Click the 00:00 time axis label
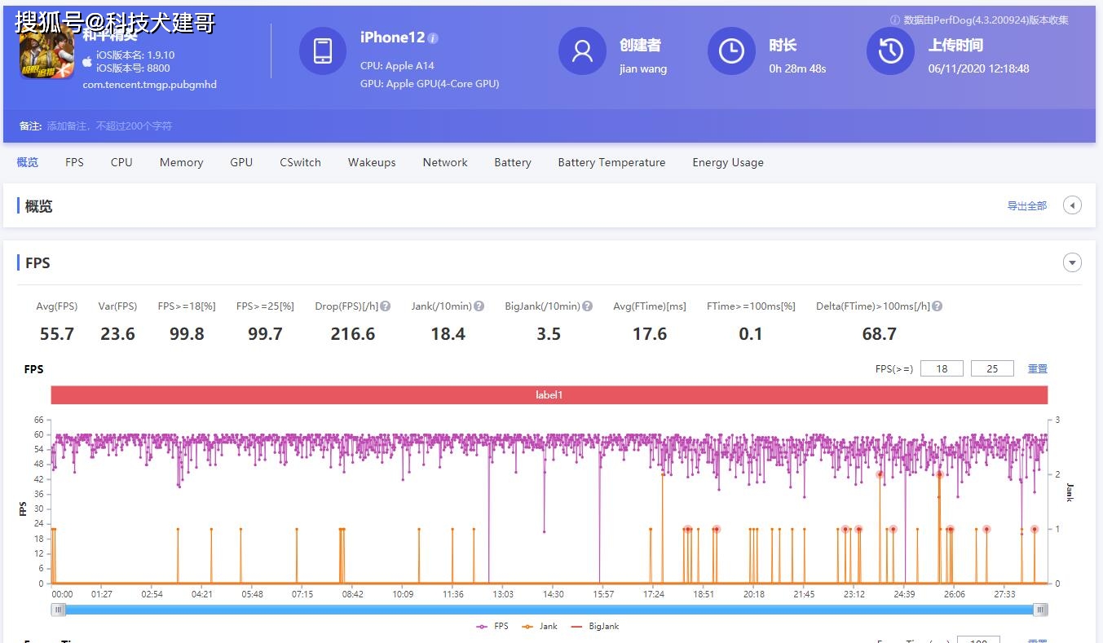Viewport: 1103px width, 643px height. 62,594
